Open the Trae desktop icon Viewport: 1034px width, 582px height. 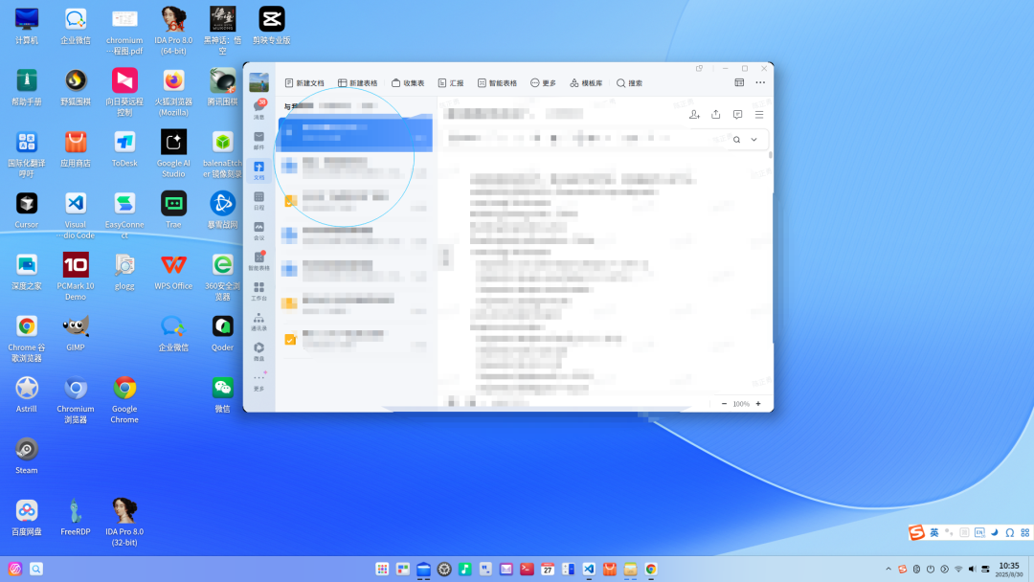[173, 211]
